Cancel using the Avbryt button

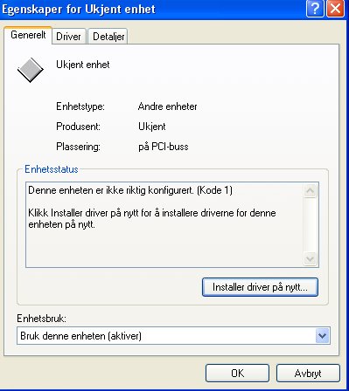tap(308, 373)
